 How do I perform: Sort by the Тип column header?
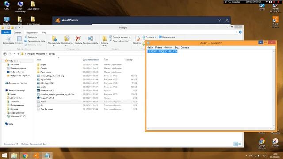click(x=106, y=59)
